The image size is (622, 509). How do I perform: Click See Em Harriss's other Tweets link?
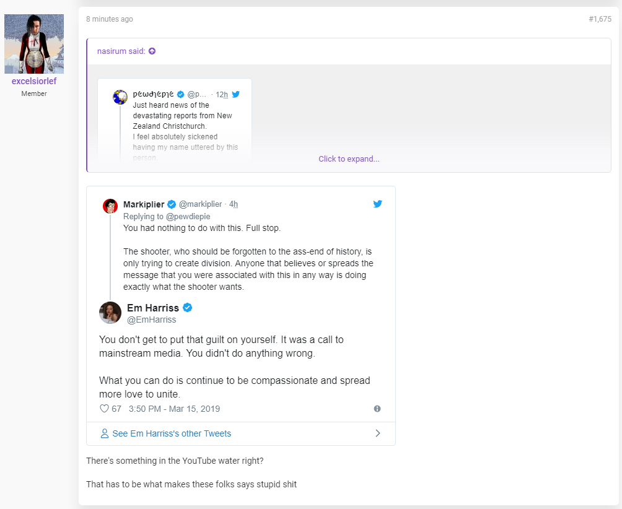pyautogui.click(x=172, y=433)
